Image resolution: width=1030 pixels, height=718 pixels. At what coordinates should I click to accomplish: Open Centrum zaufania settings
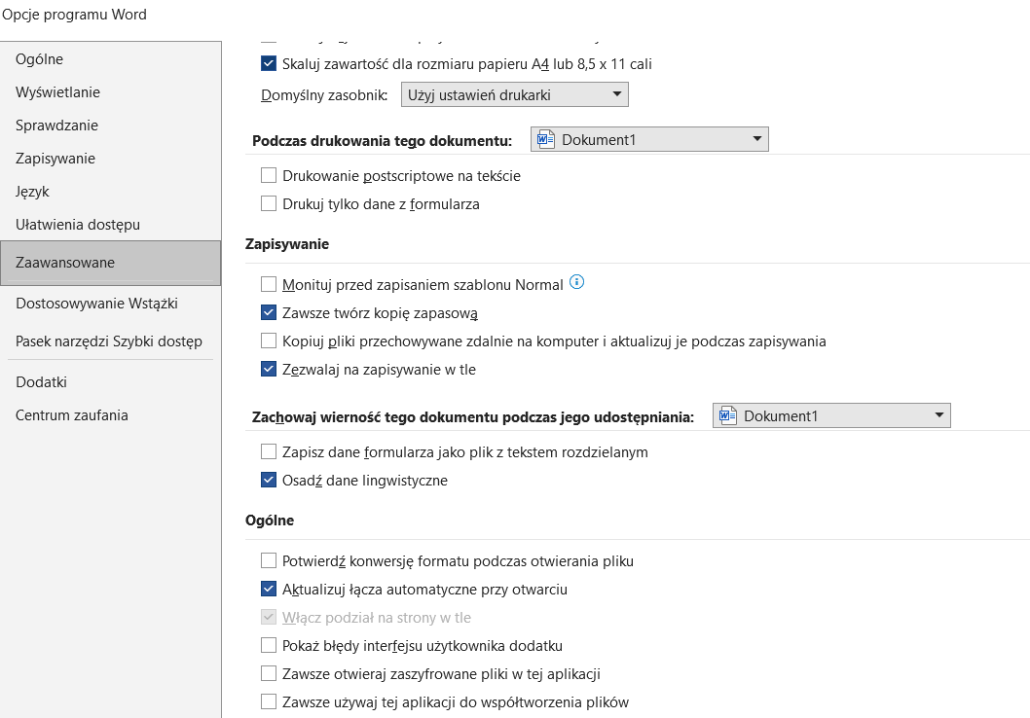pyautogui.click(x=110, y=415)
